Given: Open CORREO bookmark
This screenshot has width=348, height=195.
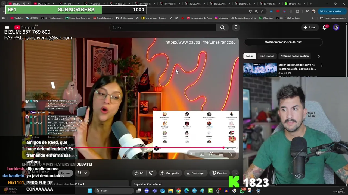Looking at the screenshot, I should 32,18.
